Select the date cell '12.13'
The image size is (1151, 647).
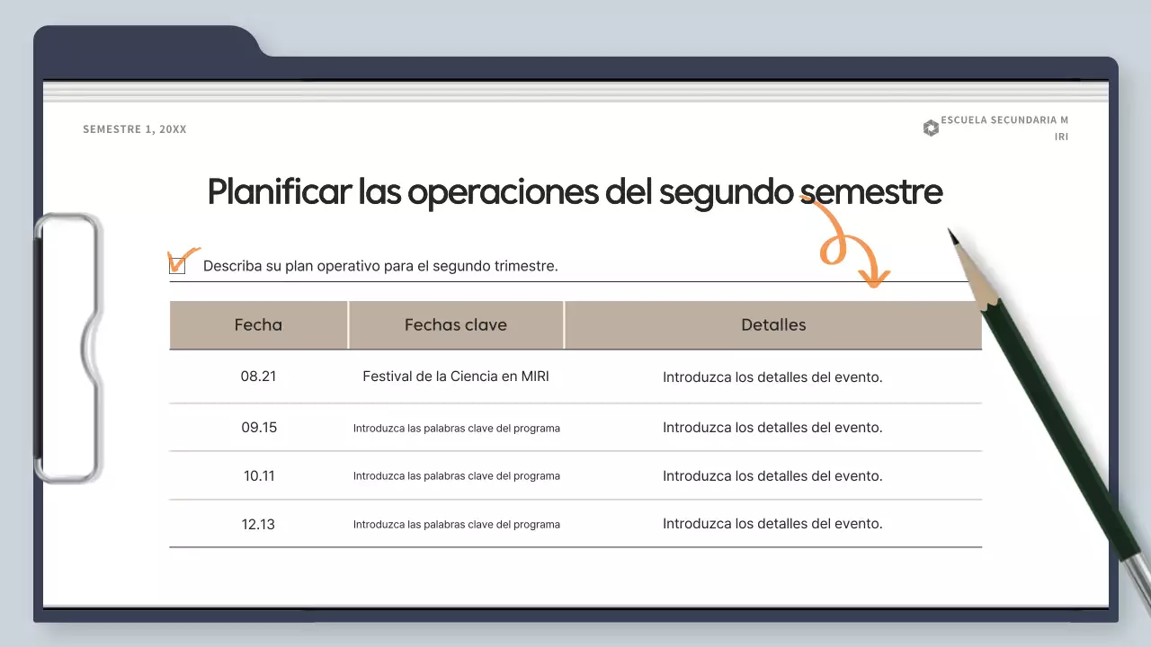pyautogui.click(x=259, y=524)
